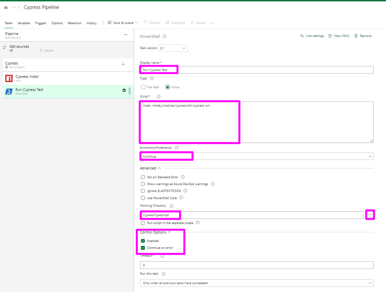Viewport: 386px width, 292px height.
Task: Open the pipeline Summary
Action: (x=175, y=23)
